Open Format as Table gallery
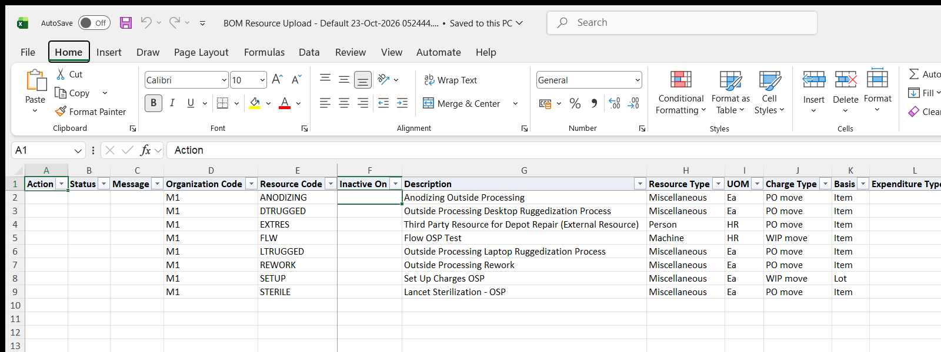The width and height of the screenshot is (941, 352). pyautogui.click(x=730, y=93)
